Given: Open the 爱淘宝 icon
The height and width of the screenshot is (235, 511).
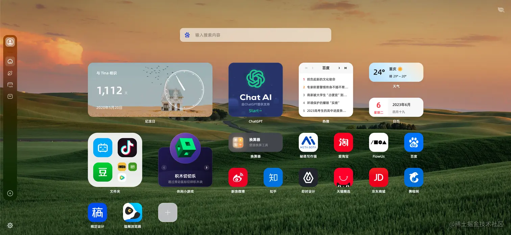Looking at the screenshot, I should coord(343,142).
